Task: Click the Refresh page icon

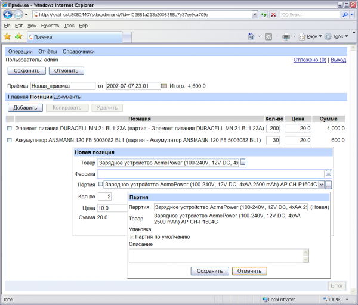Action: [263, 14]
